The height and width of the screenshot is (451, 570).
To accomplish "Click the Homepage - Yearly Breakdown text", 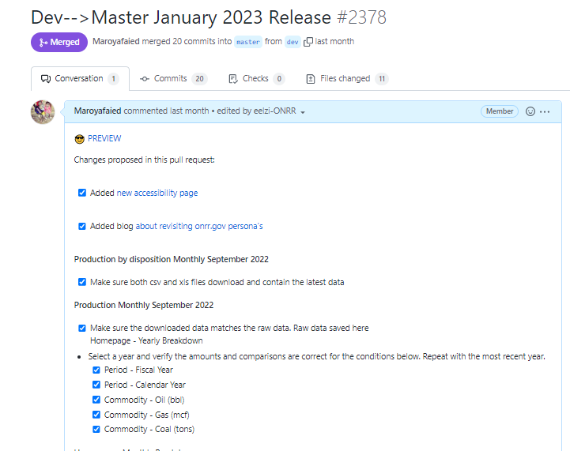I will pos(146,340).
